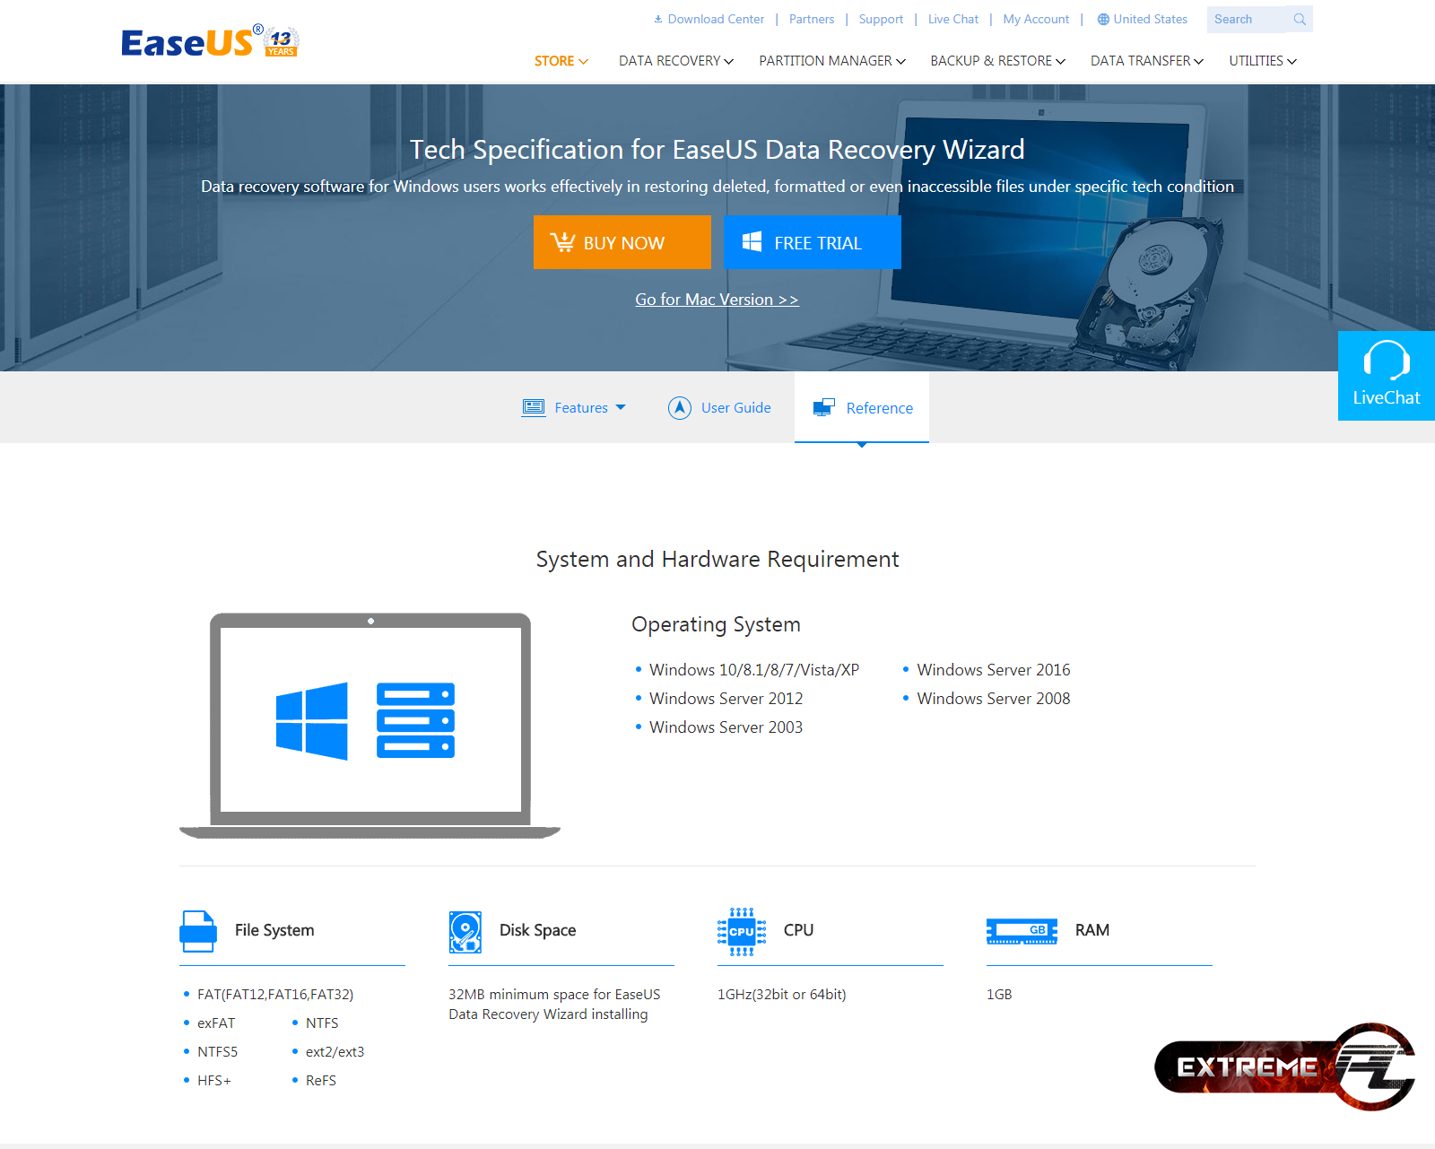
Task: Open the Support link
Action: pyautogui.click(x=881, y=19)
